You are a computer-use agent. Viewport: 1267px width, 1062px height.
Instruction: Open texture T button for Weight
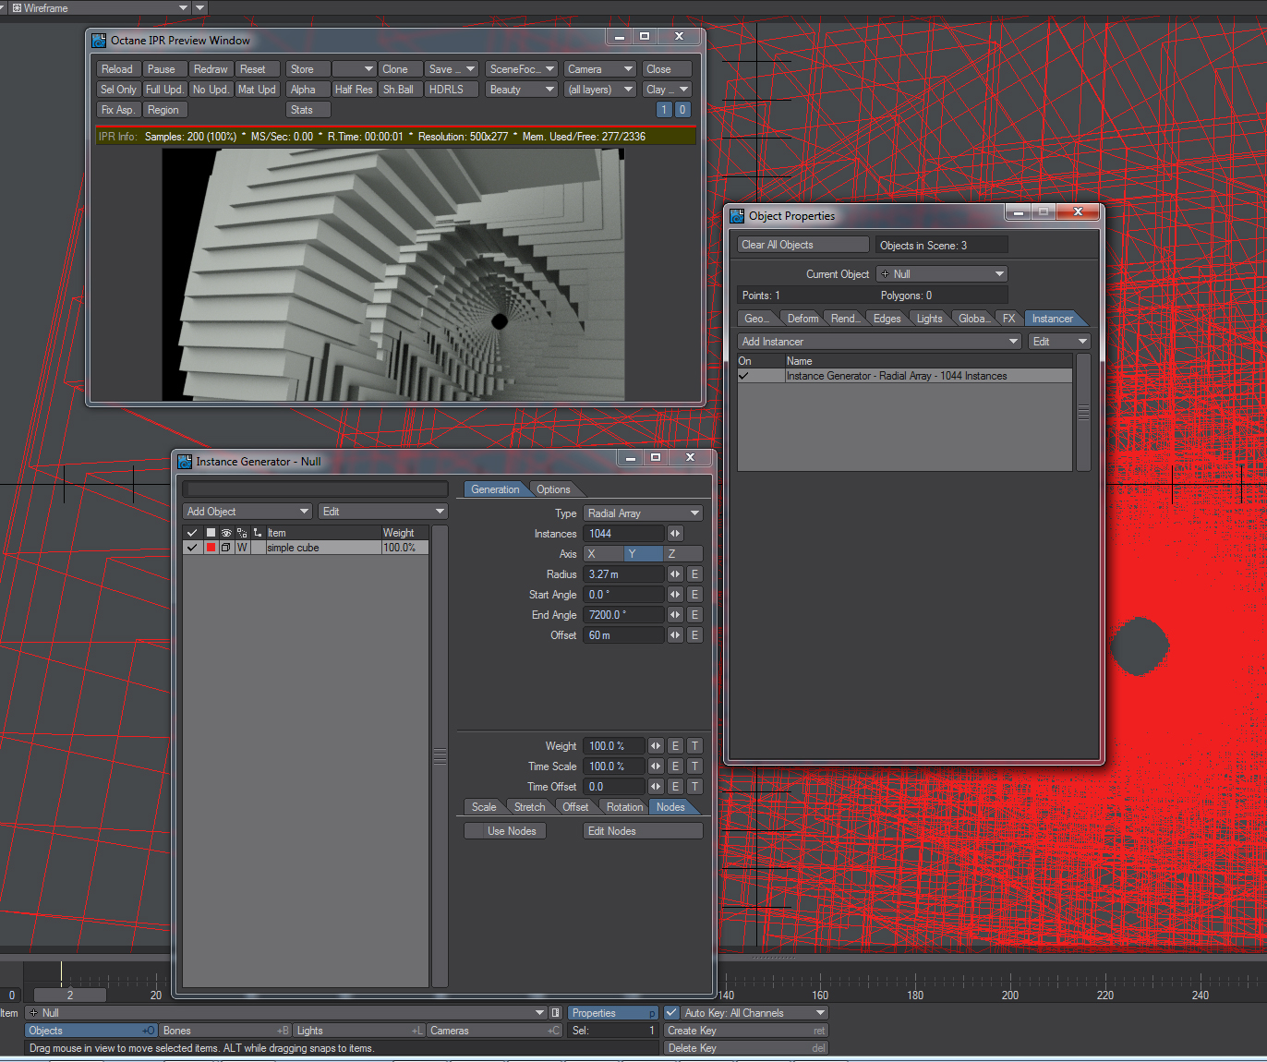coord(694,746)
